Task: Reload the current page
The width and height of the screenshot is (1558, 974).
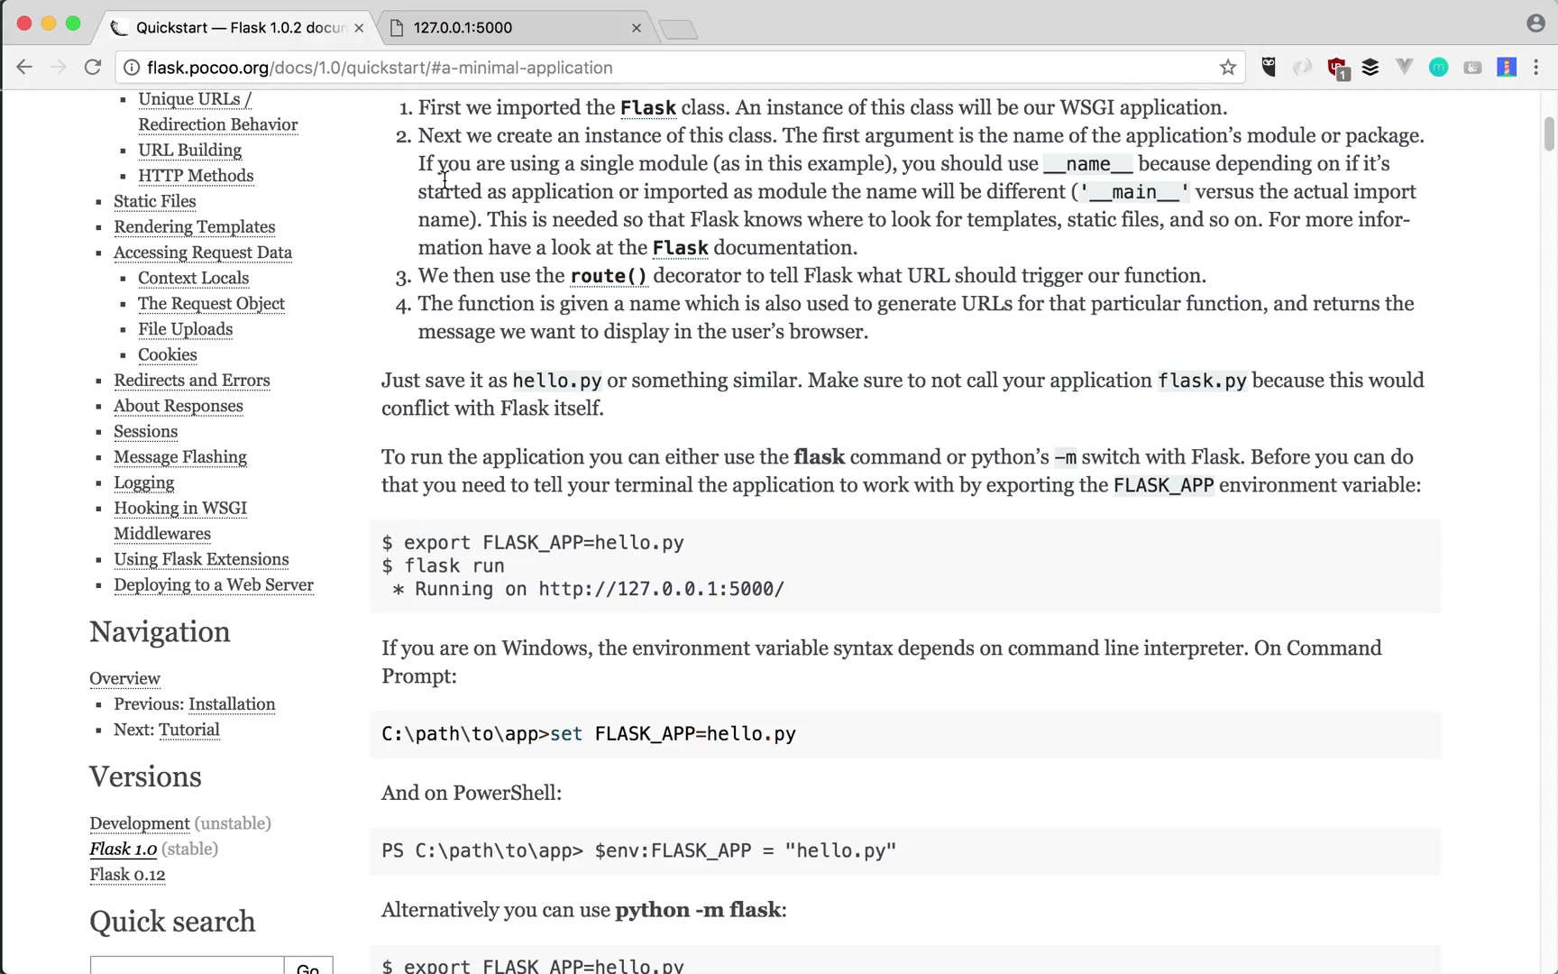Action: 92,68
